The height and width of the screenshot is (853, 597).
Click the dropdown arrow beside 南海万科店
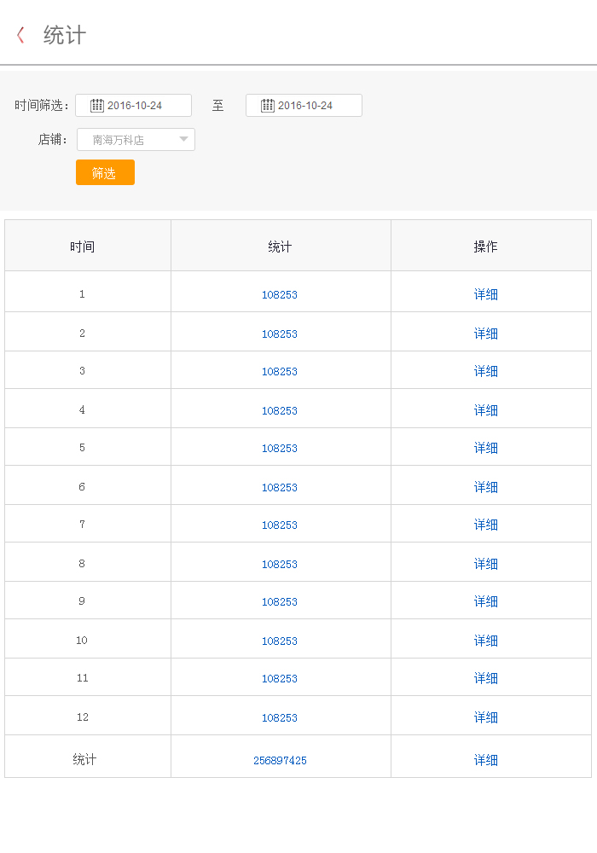tap(183, 140)
